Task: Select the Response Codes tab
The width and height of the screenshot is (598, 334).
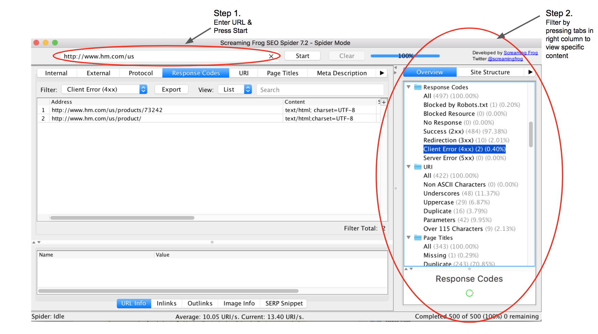Action: (x=196, y=73)
